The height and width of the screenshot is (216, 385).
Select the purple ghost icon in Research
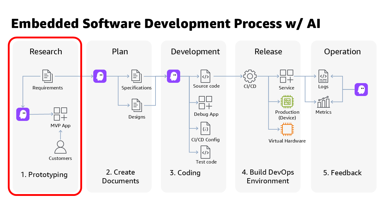point(23,114)
